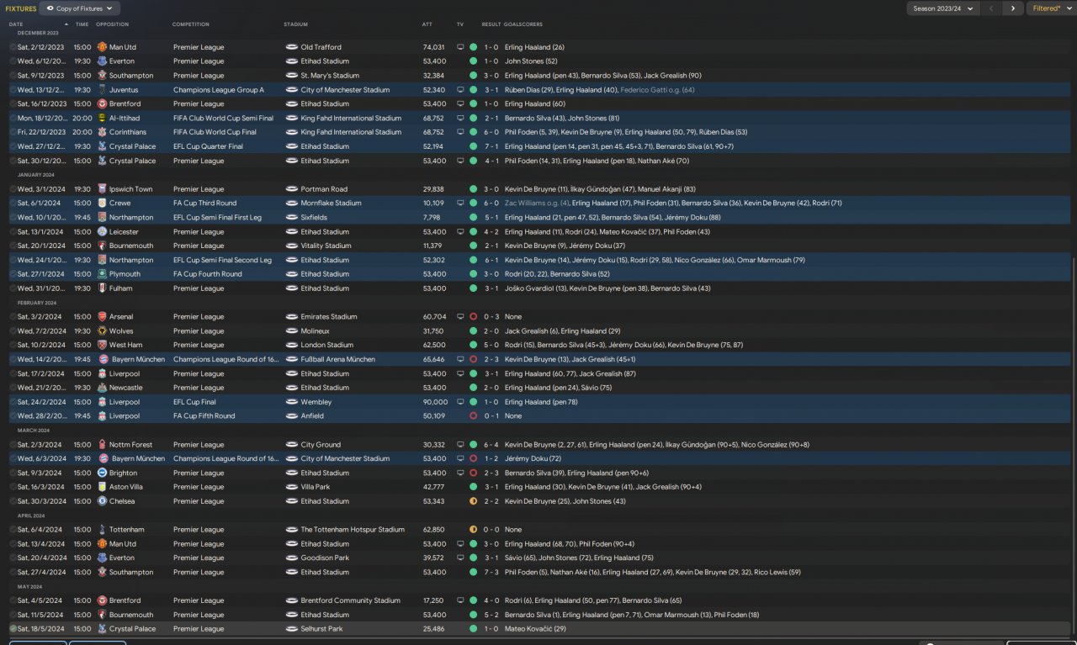Viewport: 1077px width, 645px height.
Task: Click the fixtures list vertical scrollbar
Action: click(1074, 446)
